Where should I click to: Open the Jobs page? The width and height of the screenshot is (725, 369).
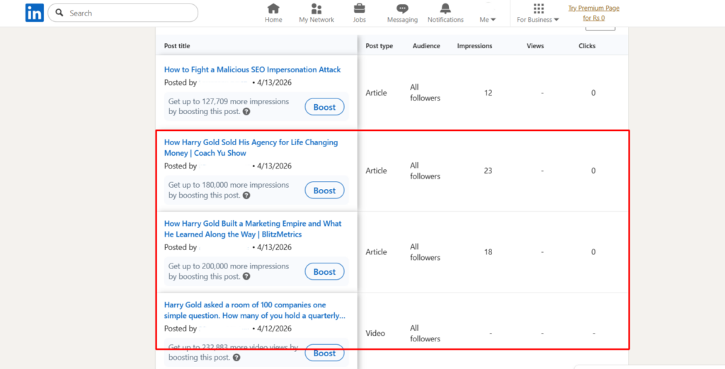[359, 13]
